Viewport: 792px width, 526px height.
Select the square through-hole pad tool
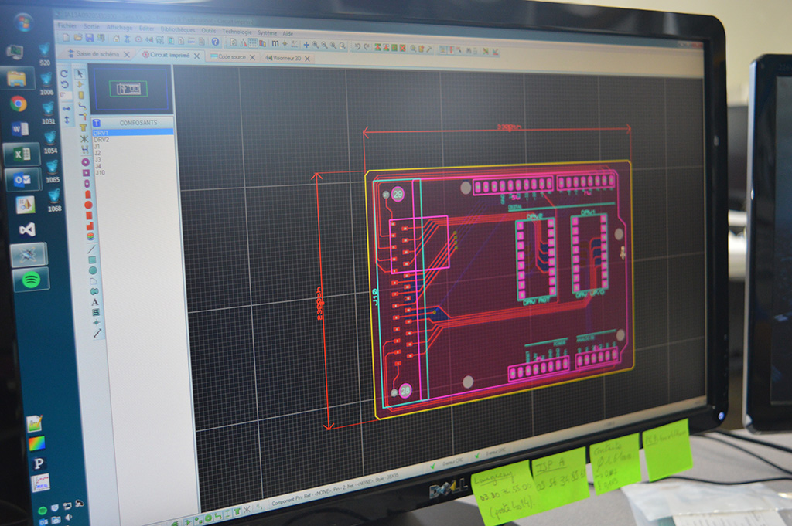[x=86, y=172]
